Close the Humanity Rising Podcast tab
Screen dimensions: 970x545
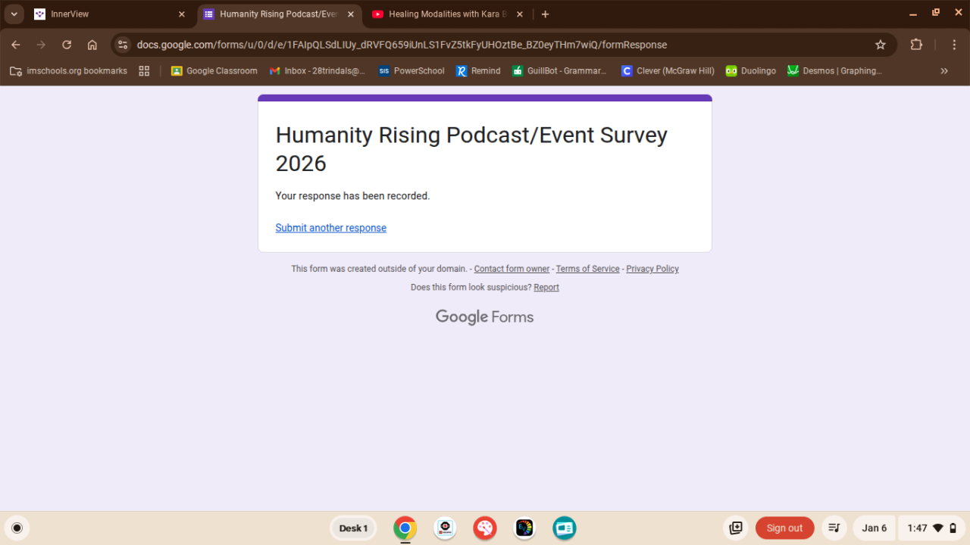click(x=350, y=14)
